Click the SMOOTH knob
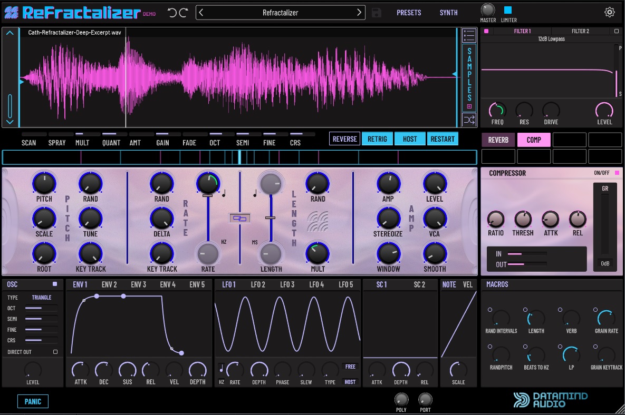The height and width of the screenshot is (415, 625). pyautogui.click(x=435, y=253)
